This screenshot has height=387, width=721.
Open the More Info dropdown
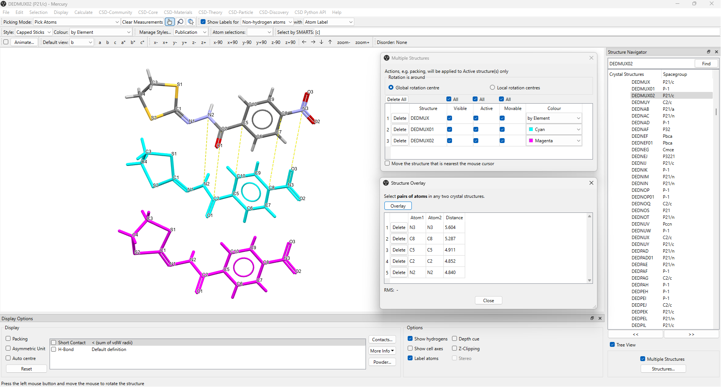382,351
